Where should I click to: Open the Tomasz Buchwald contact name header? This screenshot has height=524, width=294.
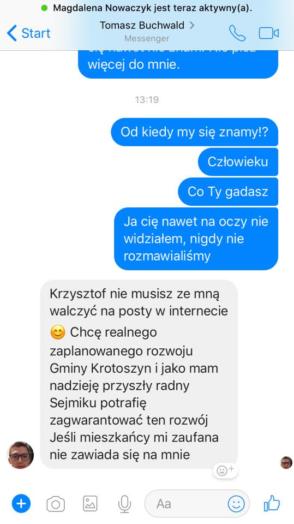pos(142,26)
